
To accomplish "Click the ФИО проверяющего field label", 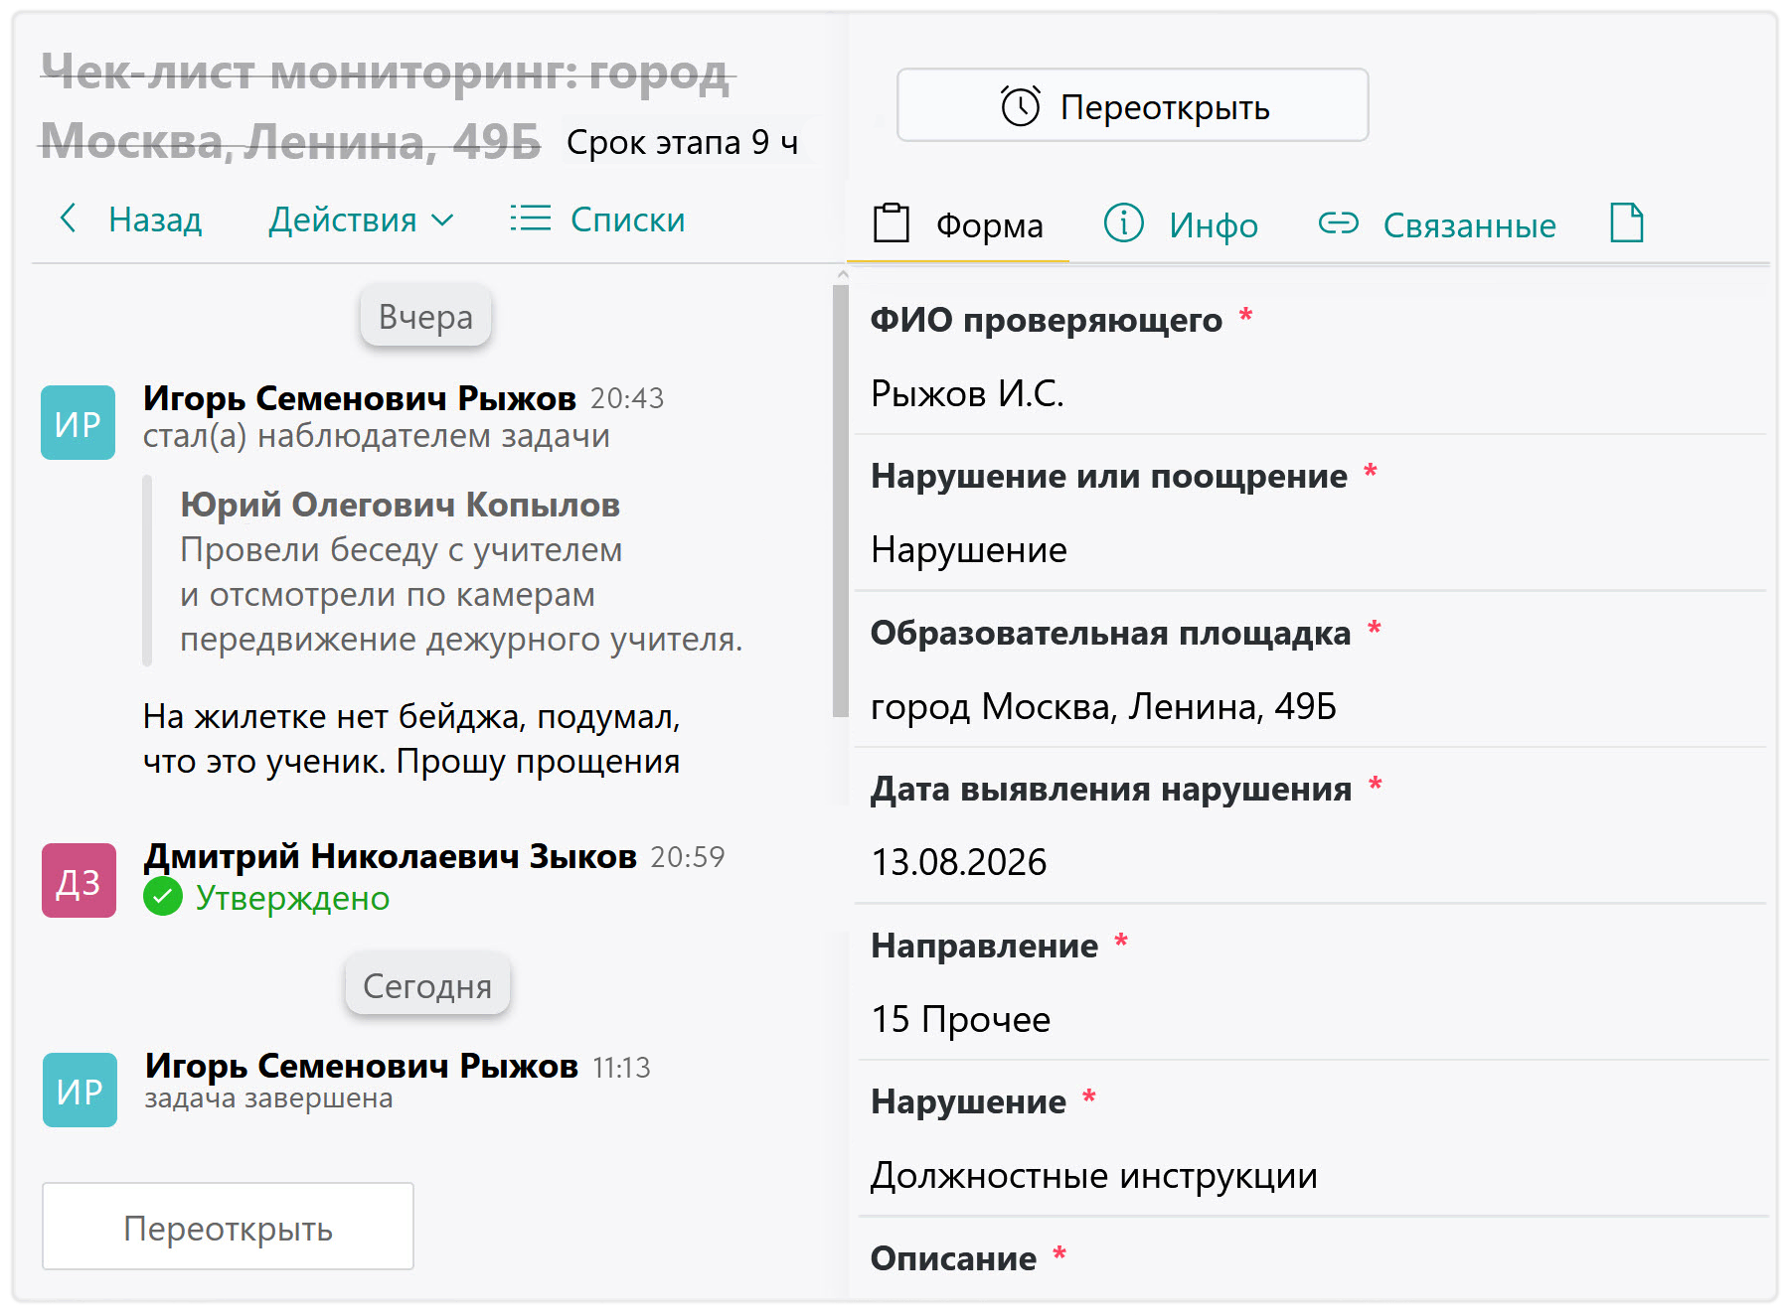I will pos(1047,320).
